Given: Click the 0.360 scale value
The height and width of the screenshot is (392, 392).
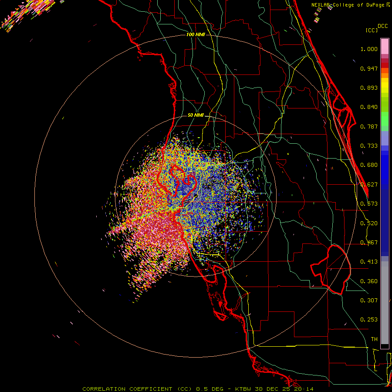Looking at the screenshot, I should (369, 281).
